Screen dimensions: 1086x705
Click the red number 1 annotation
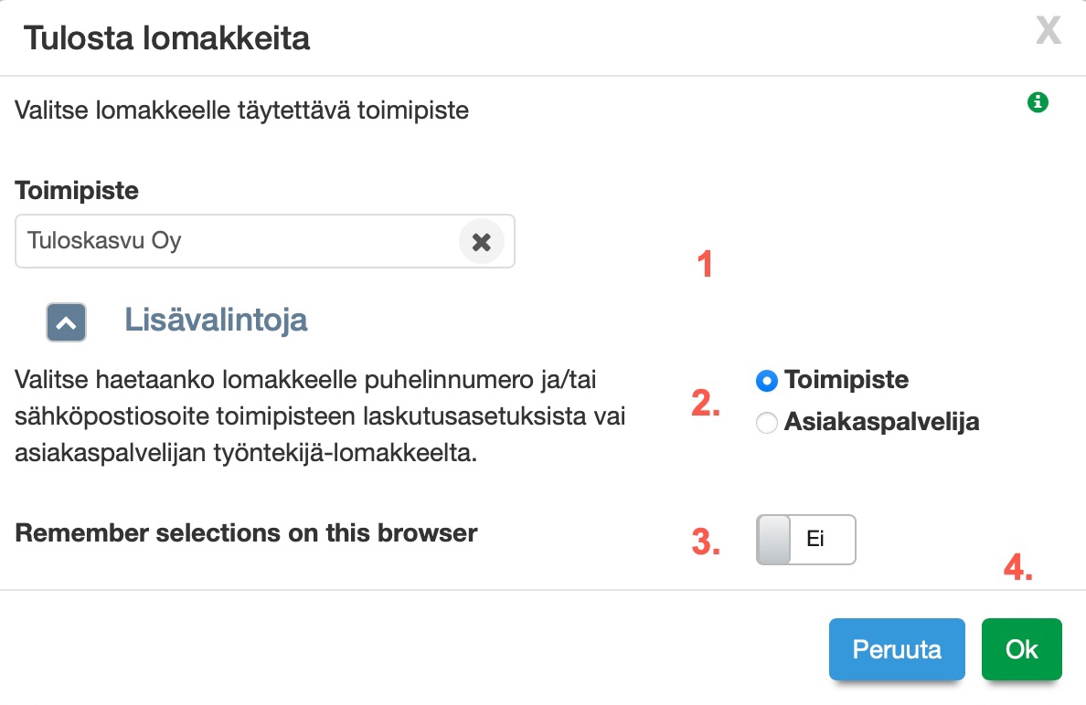(704, 265)
